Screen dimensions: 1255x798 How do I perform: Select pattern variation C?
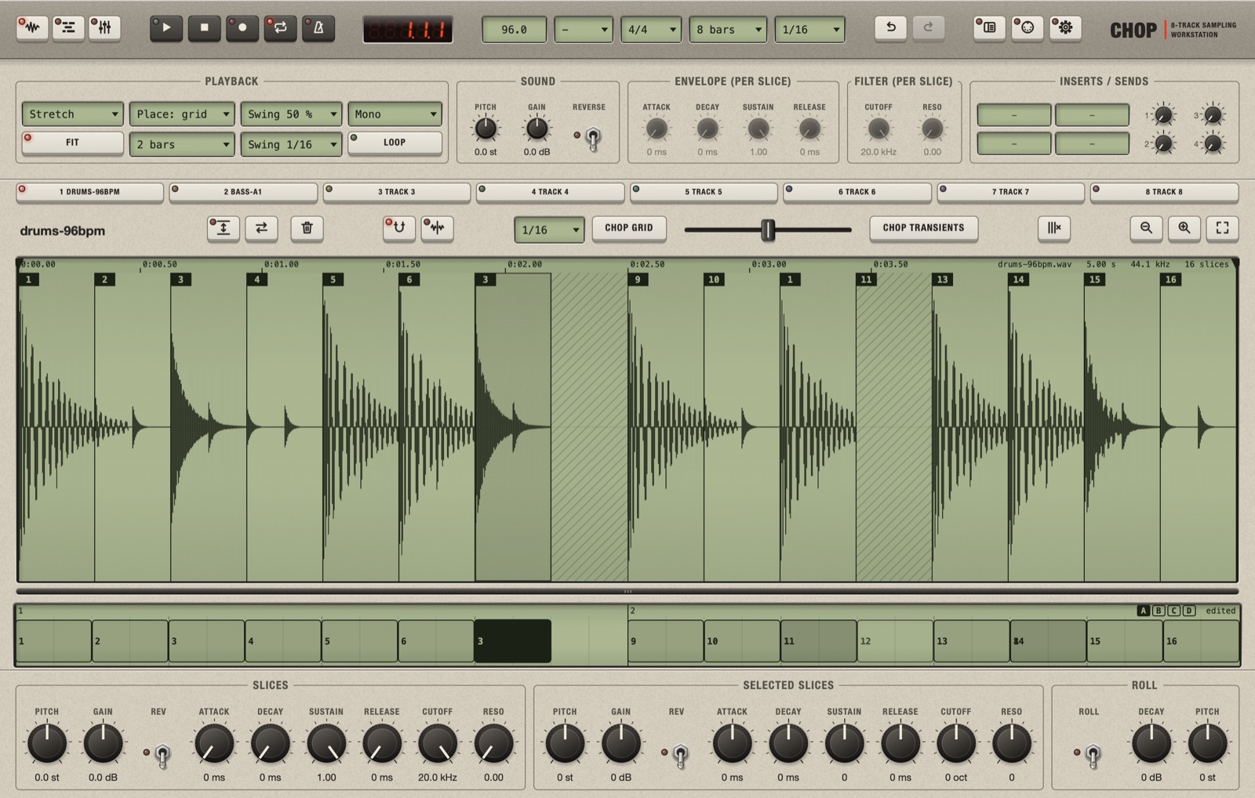[1174, 611]
